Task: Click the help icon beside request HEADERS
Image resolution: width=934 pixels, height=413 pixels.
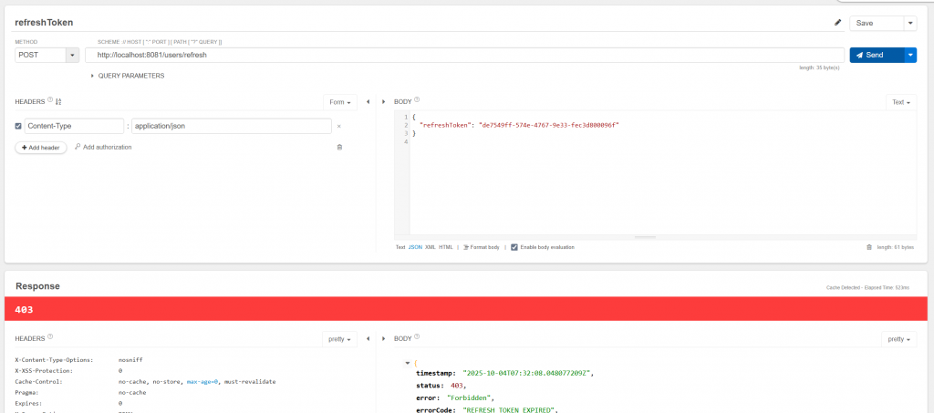Action: click(50, 100)
